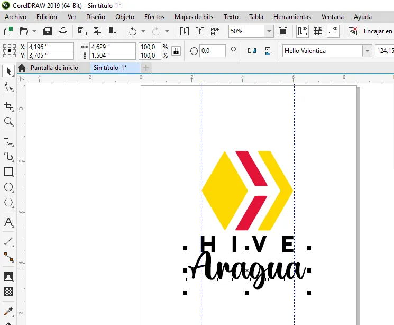Save the document
The width and height of the screenshot is (394, 325).
(x=48, y=31)
